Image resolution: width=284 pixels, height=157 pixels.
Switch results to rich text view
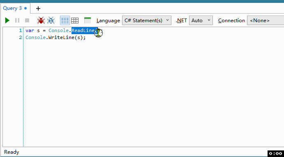pos(65,20)
